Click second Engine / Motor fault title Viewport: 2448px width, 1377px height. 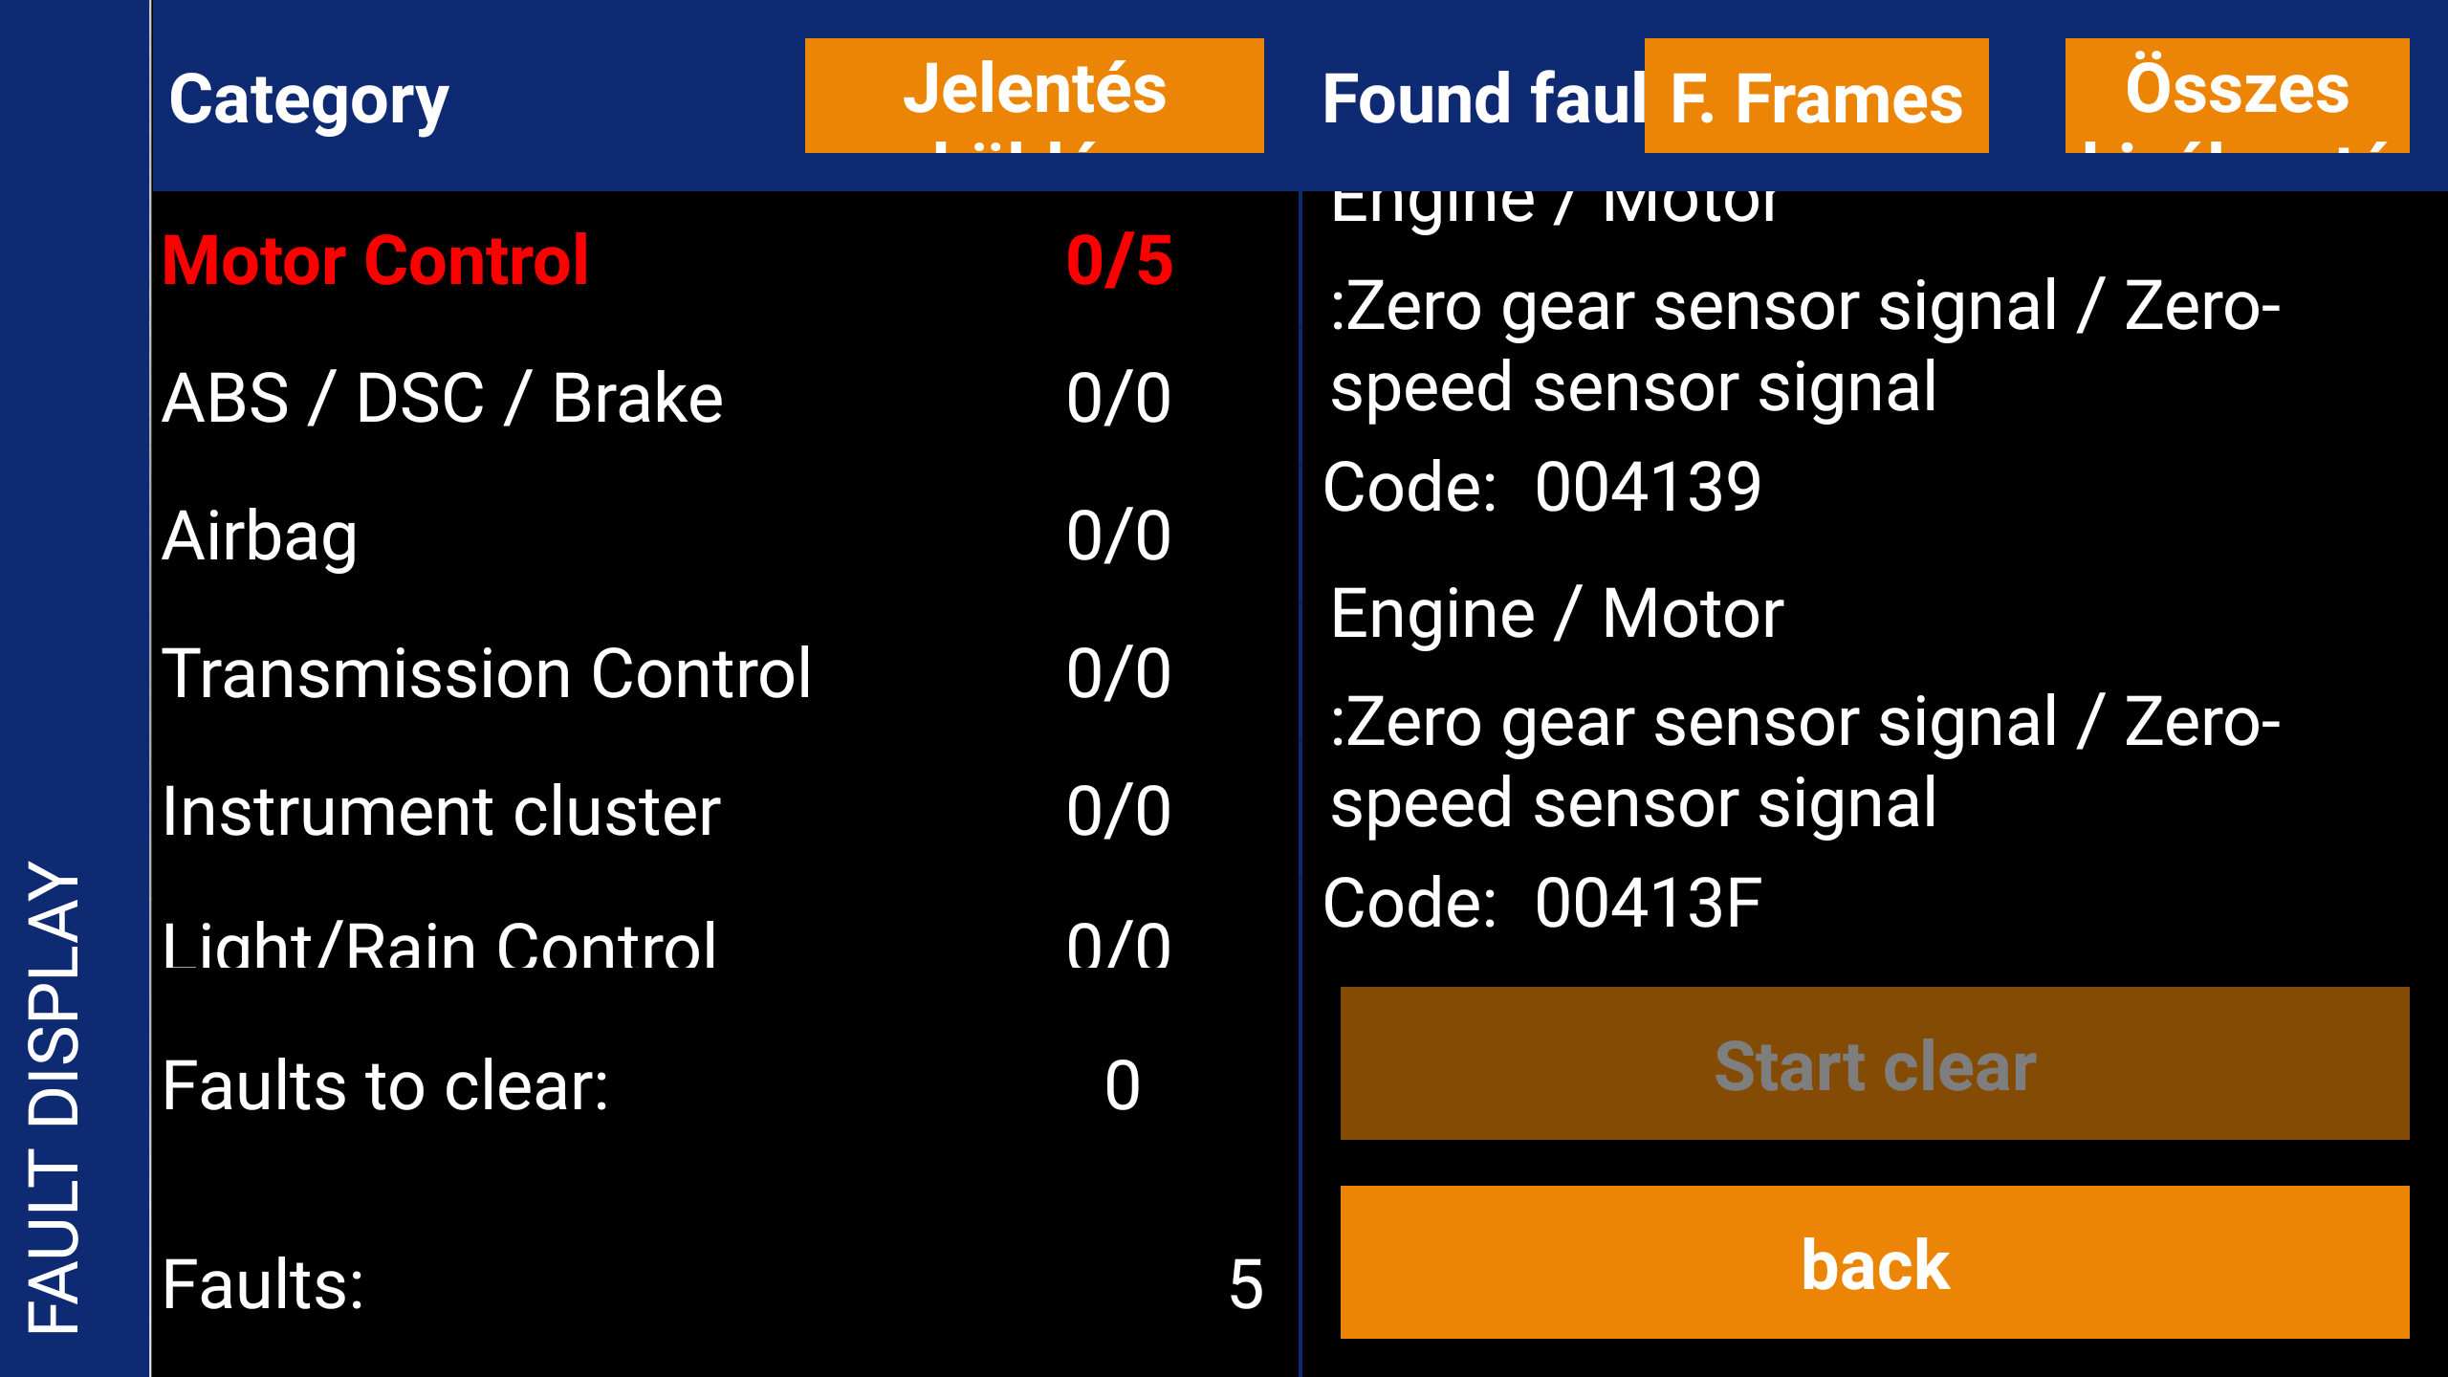[1557, 613]
